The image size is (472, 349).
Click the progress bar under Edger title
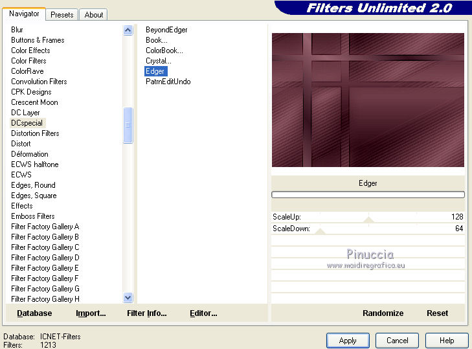click(x=368, y=194)
